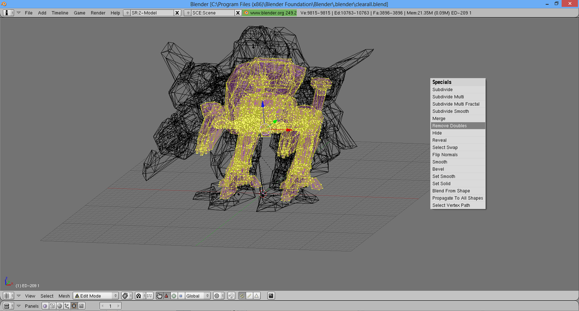The image size is (579, 311).
Task: Switch to edge select mode
Action: click(249, 296)
